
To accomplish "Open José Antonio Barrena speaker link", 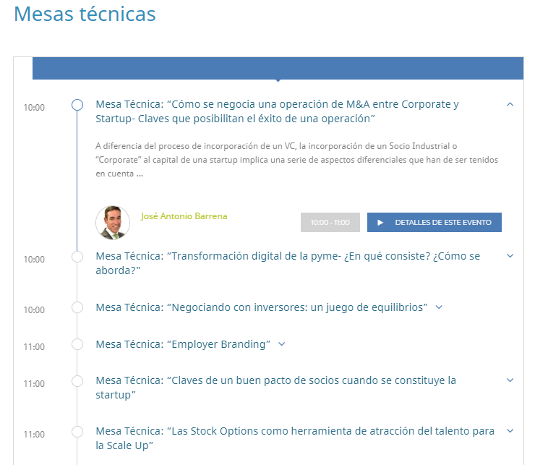I will pos(184,216).
